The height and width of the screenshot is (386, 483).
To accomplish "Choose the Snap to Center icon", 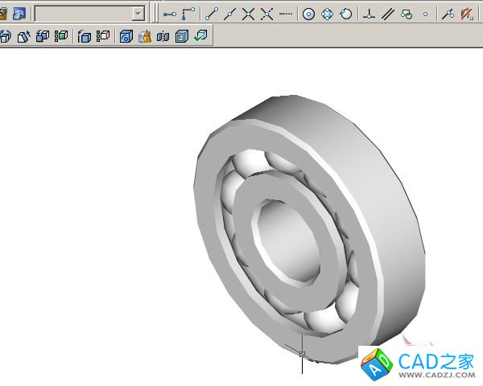I will (308, 14).
